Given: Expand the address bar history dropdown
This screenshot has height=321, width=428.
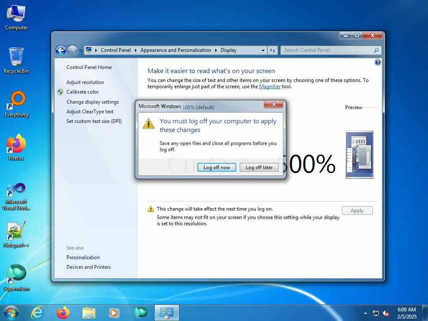Looking at the screenshot, I should 263,51.
